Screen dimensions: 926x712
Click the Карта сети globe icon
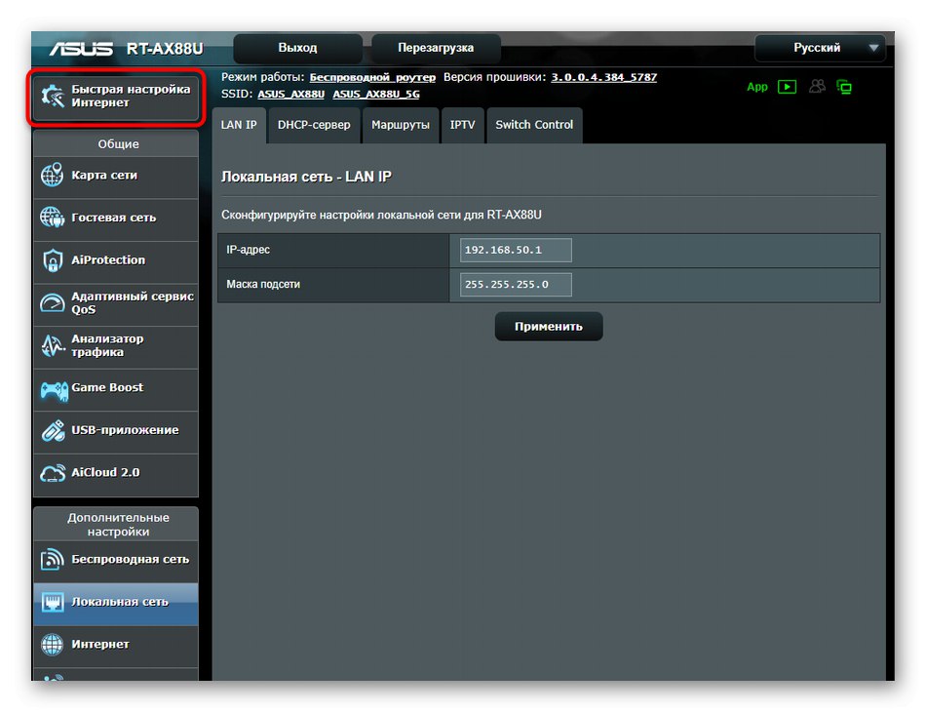point(52,175)
